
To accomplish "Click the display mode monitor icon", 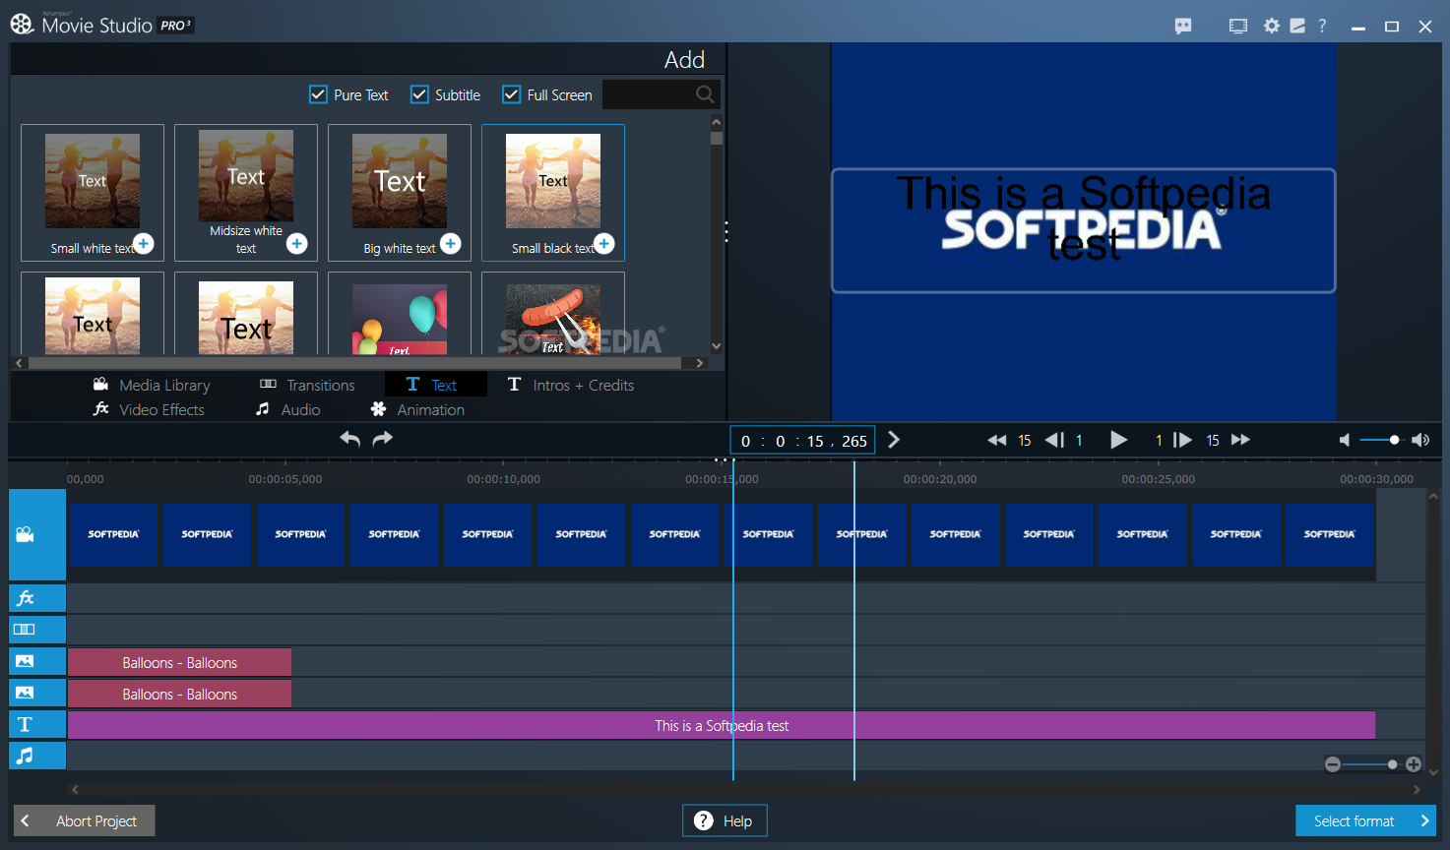I will [1238, 26].
